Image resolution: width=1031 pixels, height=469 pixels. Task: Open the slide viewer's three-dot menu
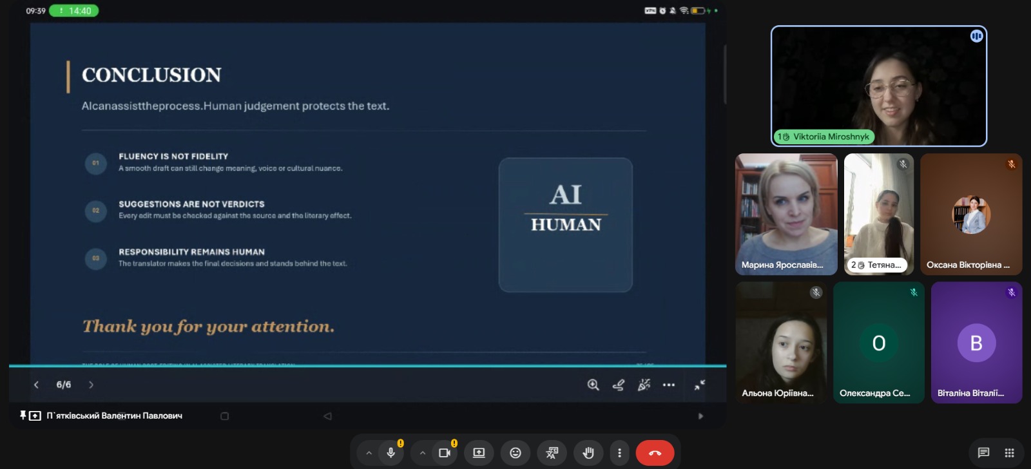[x=669, y=385]
